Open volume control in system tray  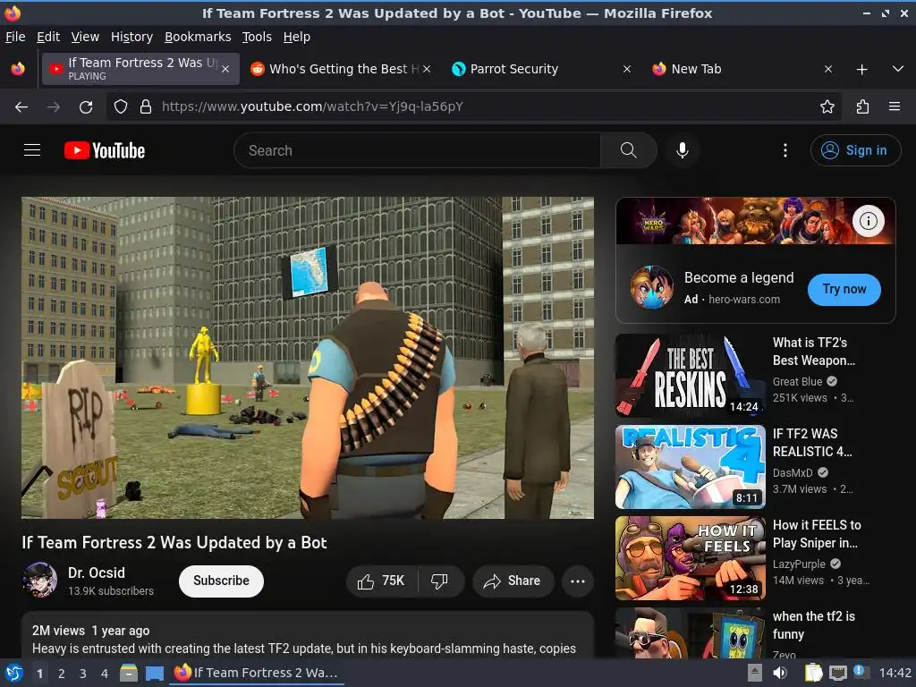click(x=780, y=673)
